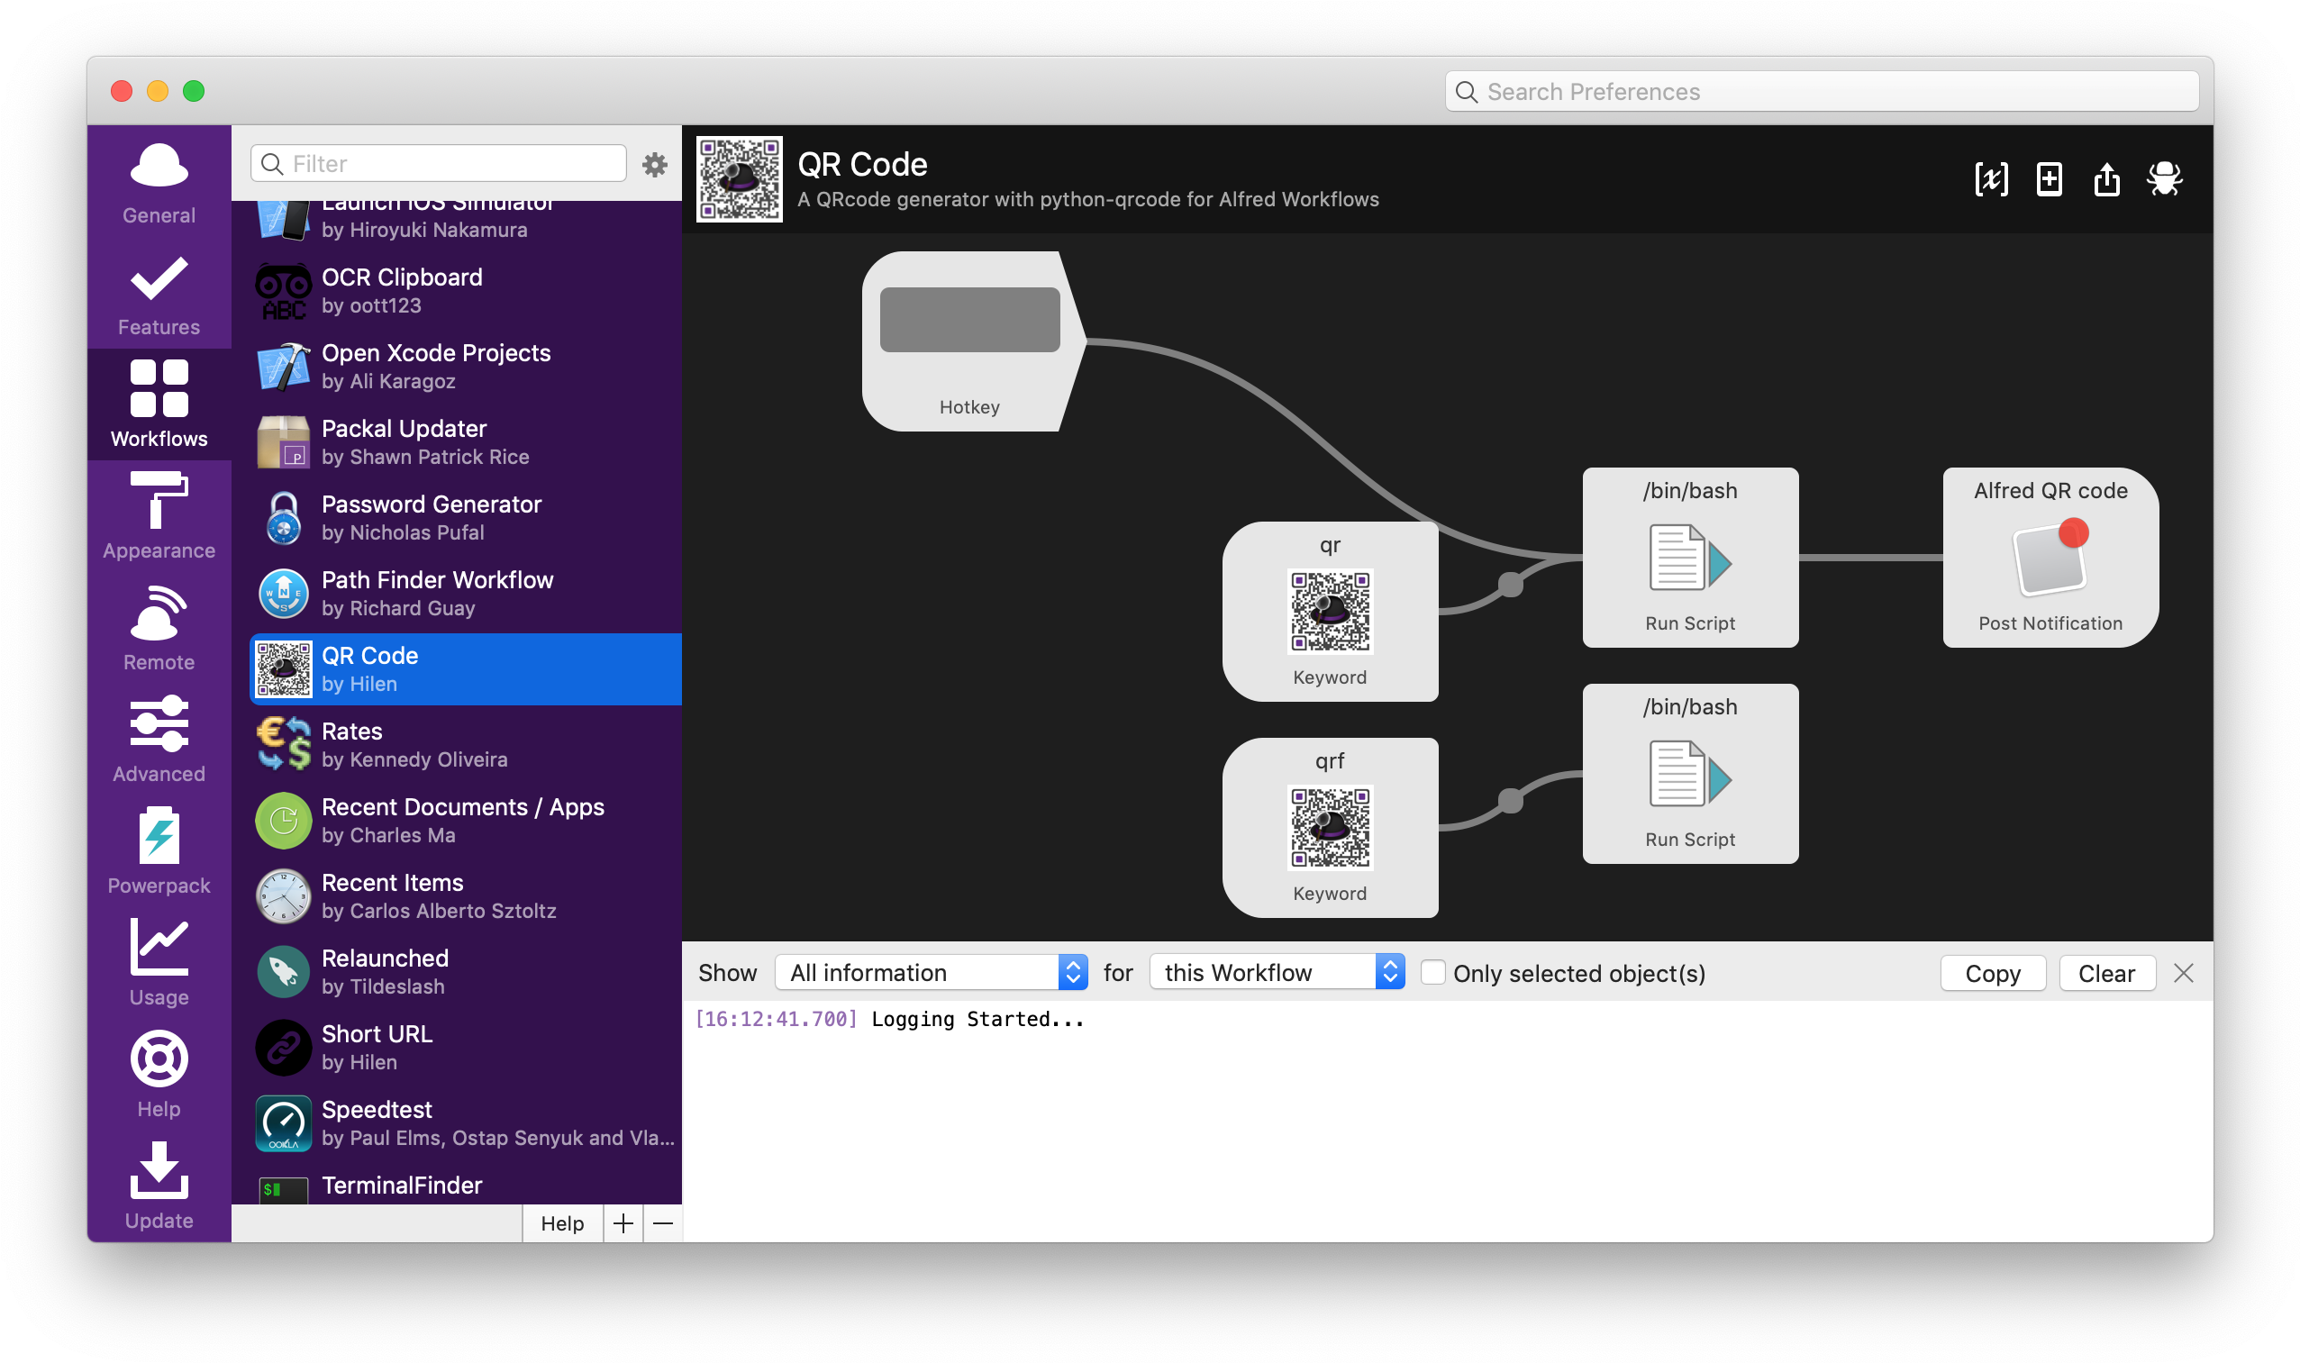Viewport: 2300px width, 1363px height.
Task: Open the Advanced preferences tab
Action: click(x=159, y=740)
